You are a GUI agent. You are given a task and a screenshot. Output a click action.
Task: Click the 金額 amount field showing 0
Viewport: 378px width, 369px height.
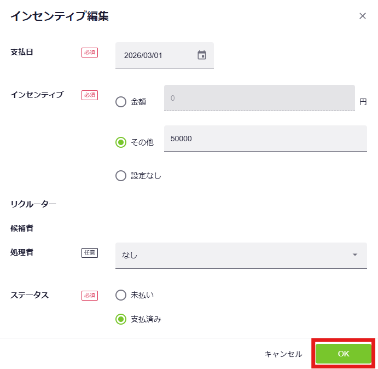pyautogui.click(x=259, y=99)
